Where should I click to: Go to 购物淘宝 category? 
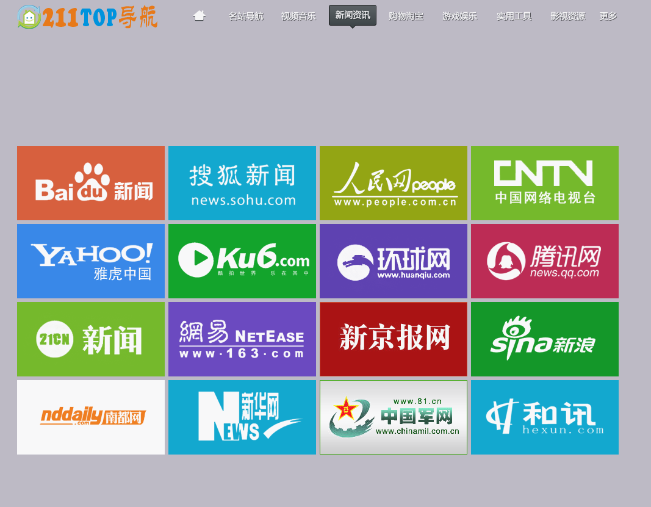click(x=406, y=16)
